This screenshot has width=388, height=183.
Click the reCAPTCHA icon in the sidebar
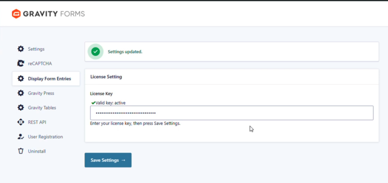pyautogui.click(x=21, y=63)
